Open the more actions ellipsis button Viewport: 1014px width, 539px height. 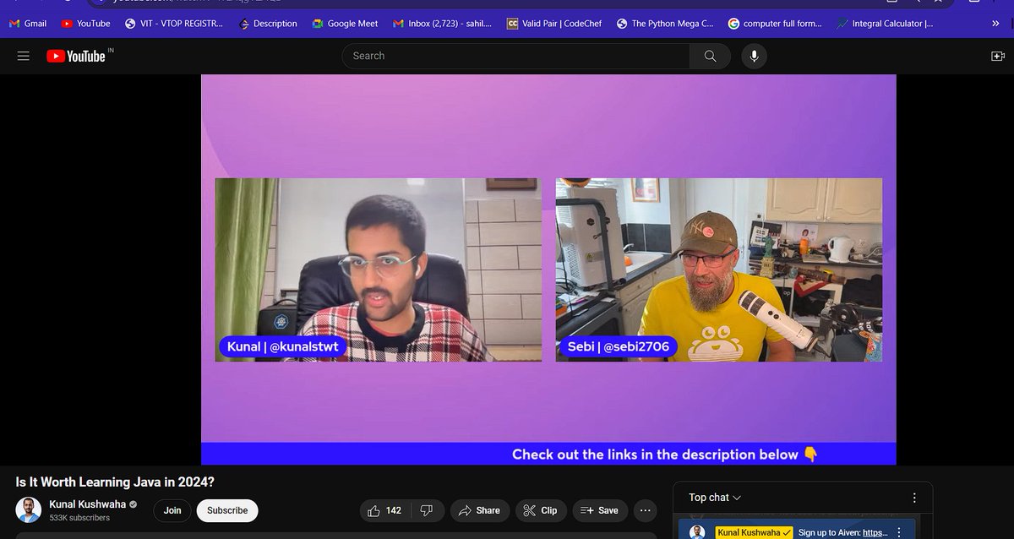[646, 510]
